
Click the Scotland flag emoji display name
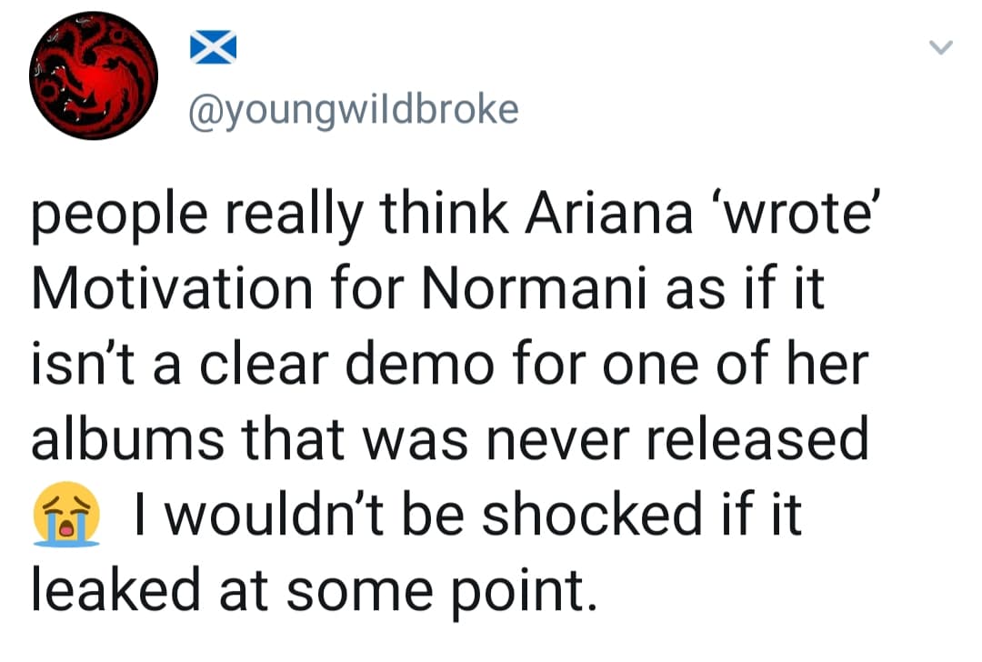tap(212, 47)
